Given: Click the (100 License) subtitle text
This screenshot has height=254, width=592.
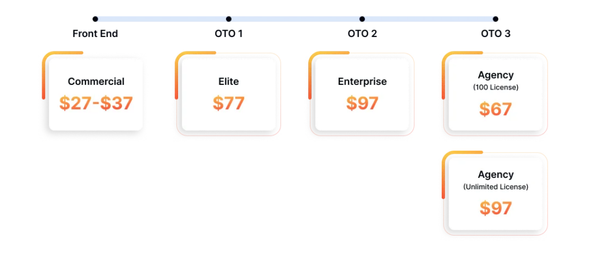Looking at the screenshot, I should [495, 87].
